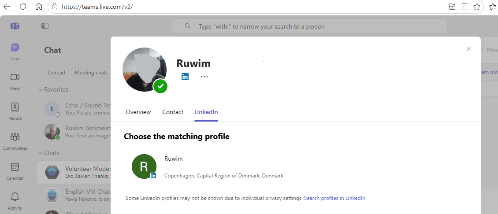Close the profile card dialog
Image resolution: width=498 pixels, height=214 pixels.
pyautogui.click(x=468, y=49)
